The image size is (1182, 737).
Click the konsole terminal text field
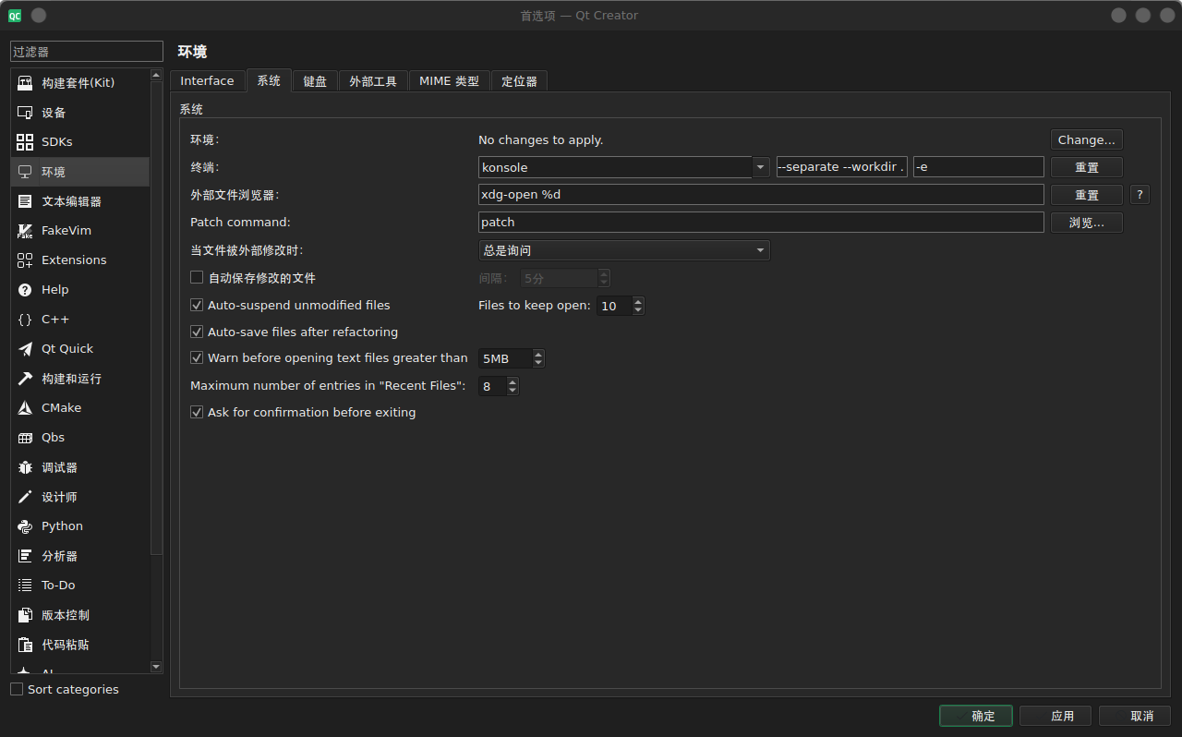coord(615,167)
